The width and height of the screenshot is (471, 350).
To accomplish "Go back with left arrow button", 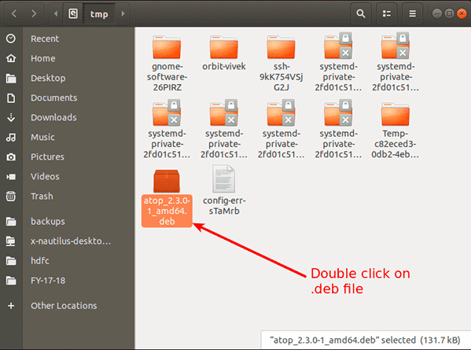I will 14,13.
